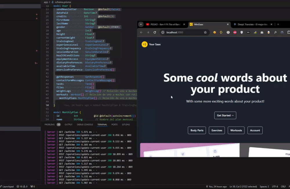Select the Terminal panel tab
This screenshot has height=189, width=290.
pos(102,125)
